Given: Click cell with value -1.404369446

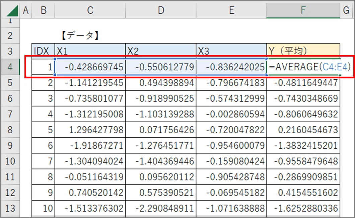Looking at the screenshot, I should [x=161, y=161].
